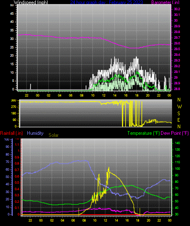The width and height of the screenshot is (190, 226).
Task: Click the 15 tick on windspeed axis
Action: [12, 64]
